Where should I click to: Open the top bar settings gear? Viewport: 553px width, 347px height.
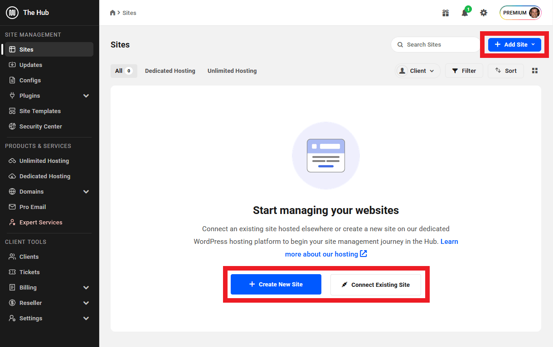pyautogui.click(x=484, y=13)
